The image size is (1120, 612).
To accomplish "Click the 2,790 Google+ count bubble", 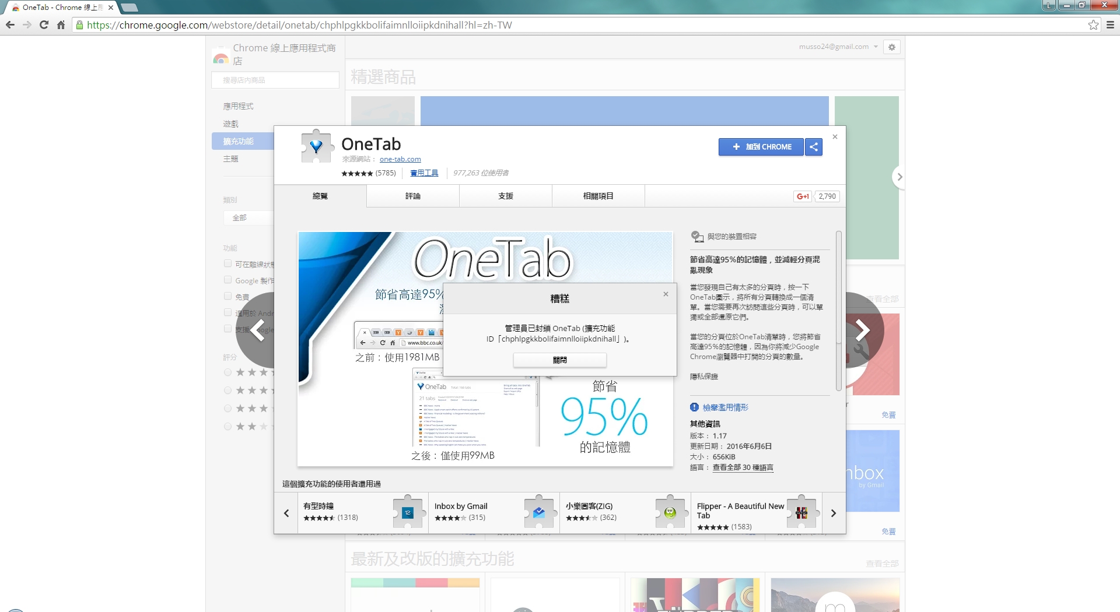I will pos(827,196).
